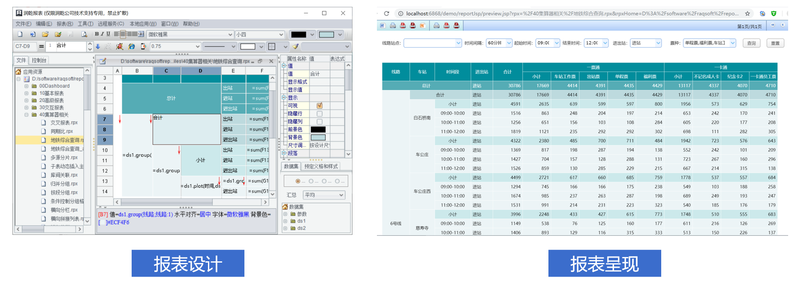The image size is (801, 287).
Task: Open the 微软雅黑 font family dropdown
Action: pyautogui.click(x=230, y=35)
